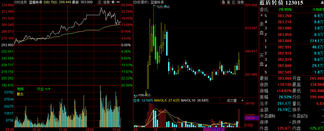Click the 振幅 value 26.52%
The image size is (324, 131).
(285, 97)
